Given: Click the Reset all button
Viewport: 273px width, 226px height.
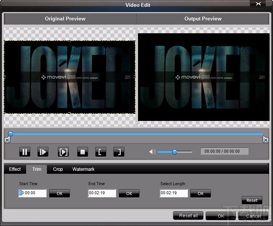Looking at the screenshot, I should (x=188, y=216).
